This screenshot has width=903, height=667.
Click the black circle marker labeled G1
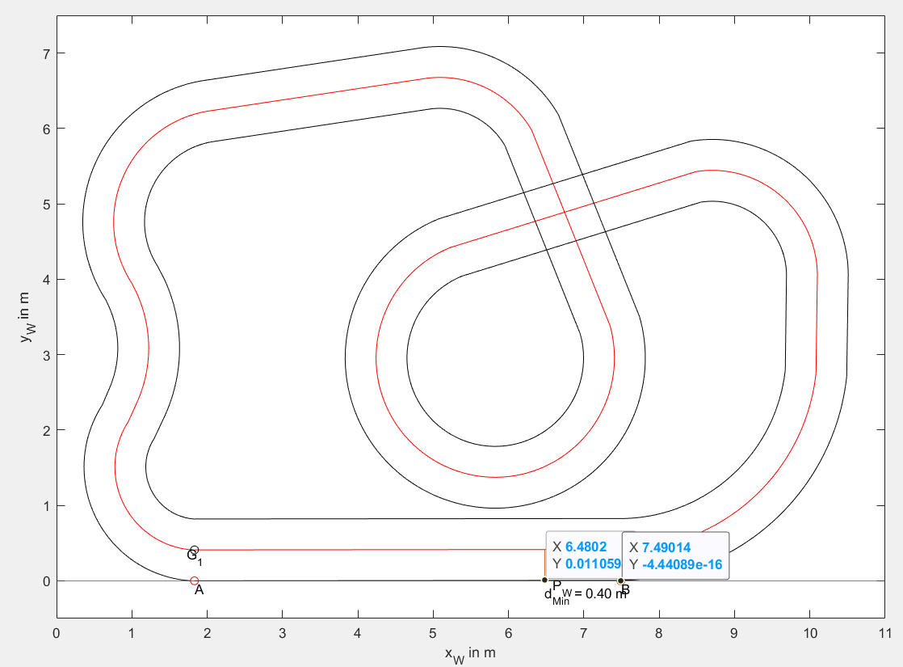(x=194, y=550)
